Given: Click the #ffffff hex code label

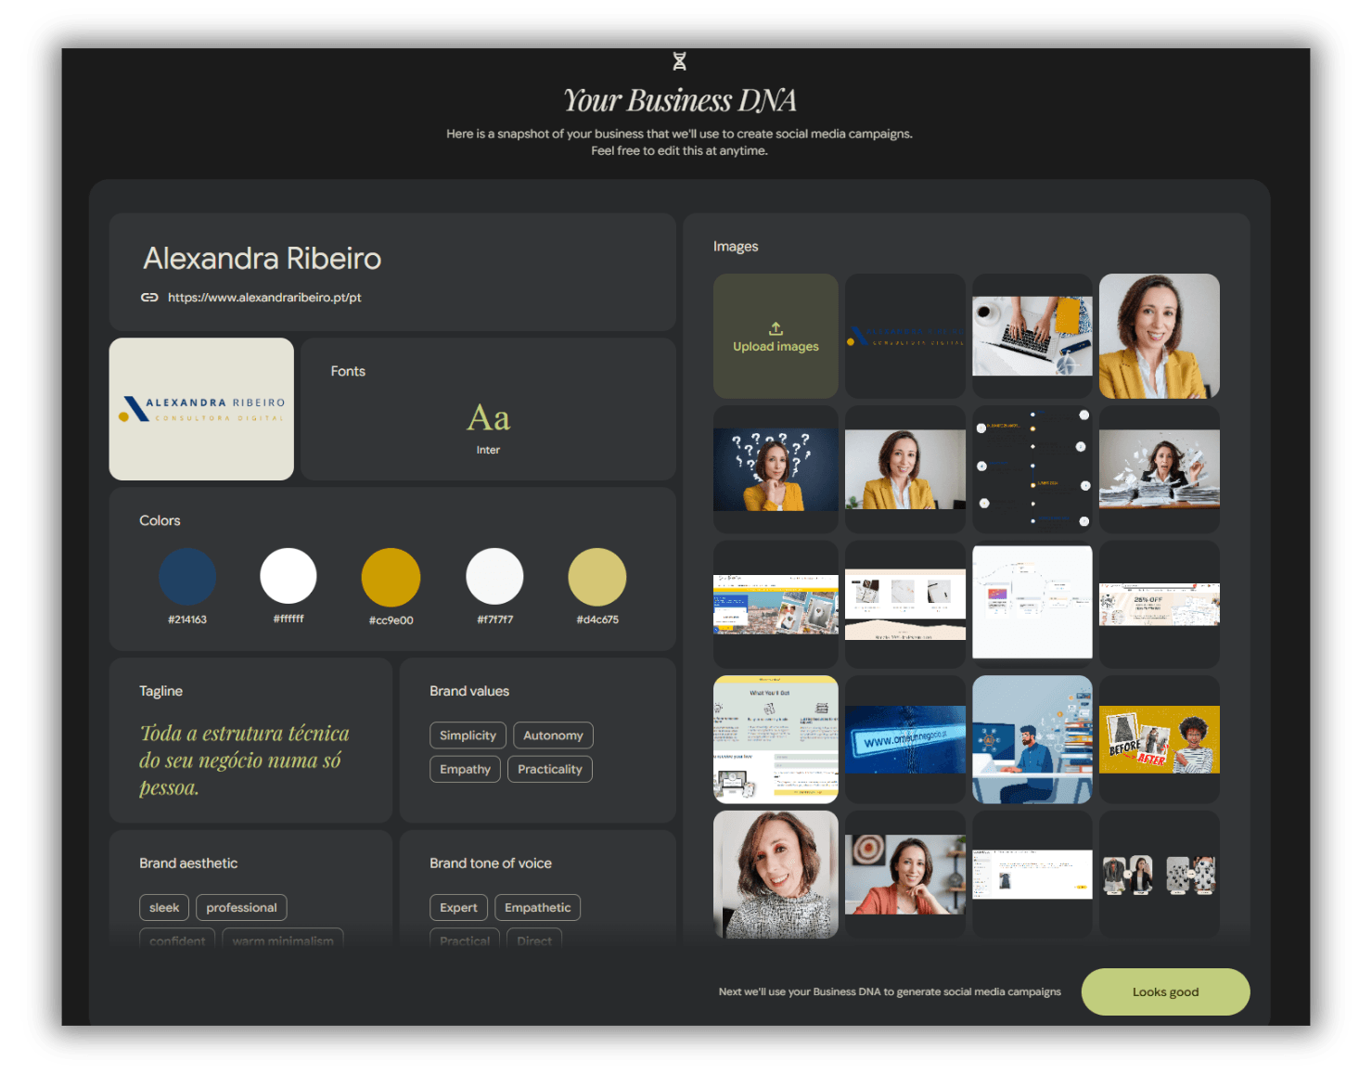Looking at the screenshot, I should coord(289,619).
